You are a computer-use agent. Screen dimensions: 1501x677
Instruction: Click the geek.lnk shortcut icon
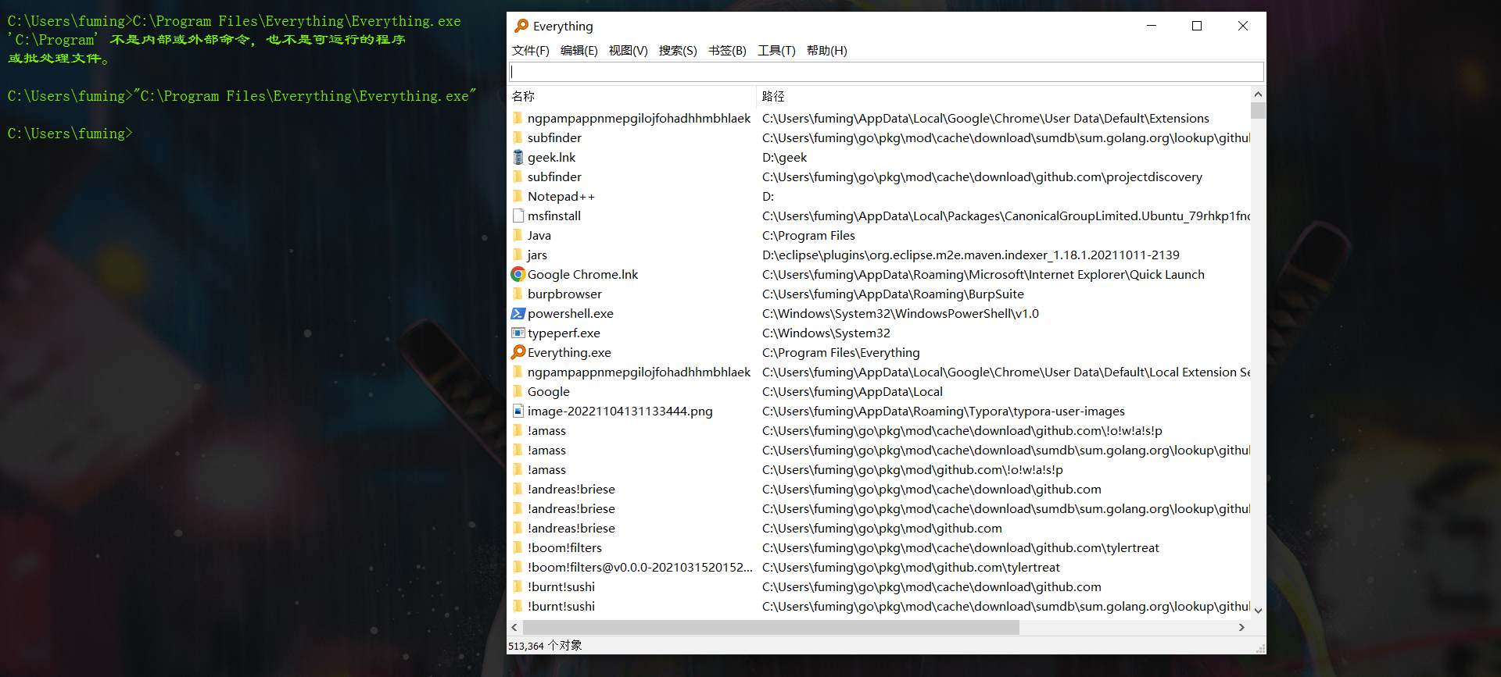tap(518, 157)
